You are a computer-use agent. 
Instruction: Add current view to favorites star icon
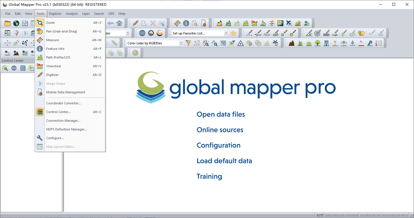click(233, 33)
